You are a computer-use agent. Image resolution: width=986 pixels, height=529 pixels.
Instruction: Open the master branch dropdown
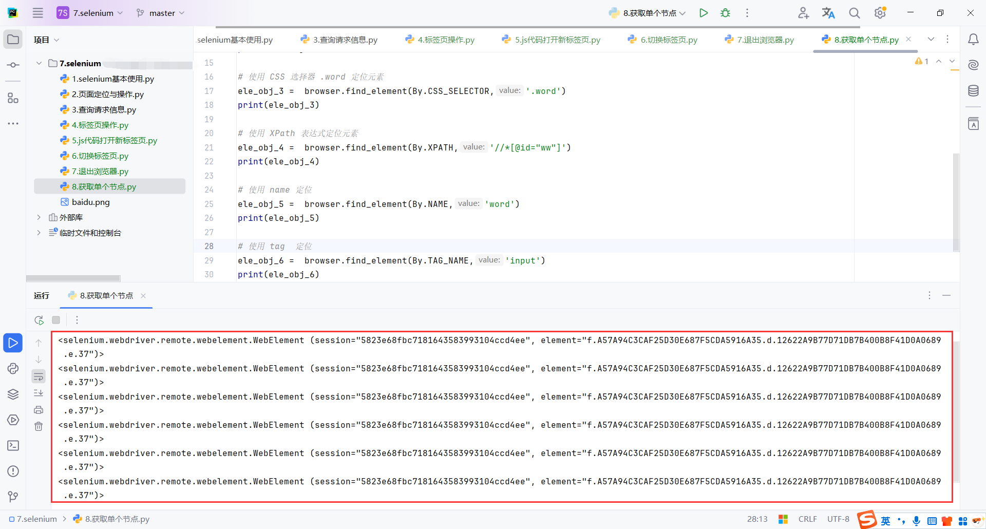161,13
